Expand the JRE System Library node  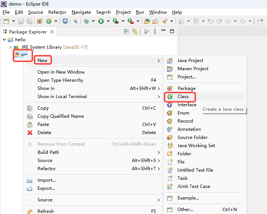point(10,47)
